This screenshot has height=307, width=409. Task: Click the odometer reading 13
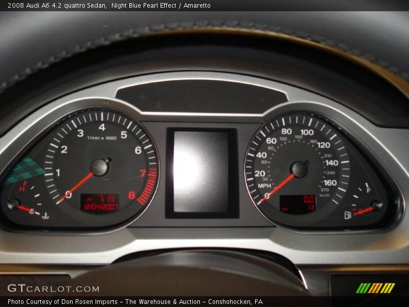tap(311, 208)
